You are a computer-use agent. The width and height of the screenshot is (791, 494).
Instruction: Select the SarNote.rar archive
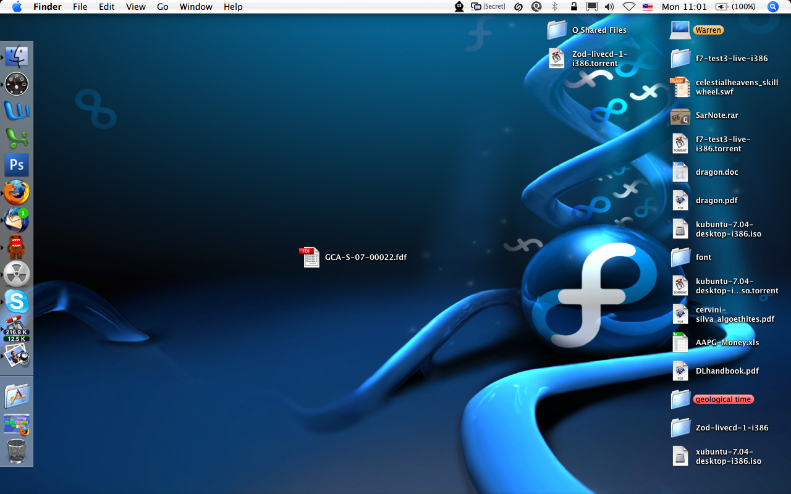click(704, 115)
